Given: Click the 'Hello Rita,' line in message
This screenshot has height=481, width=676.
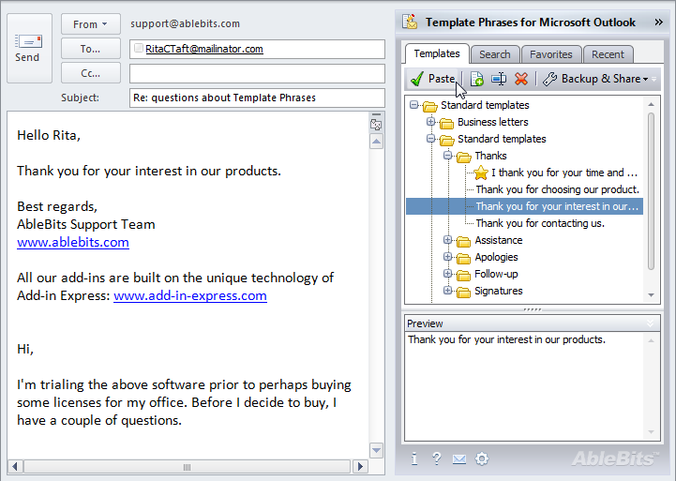Looking at the screenshot, I should coord(49,135).
